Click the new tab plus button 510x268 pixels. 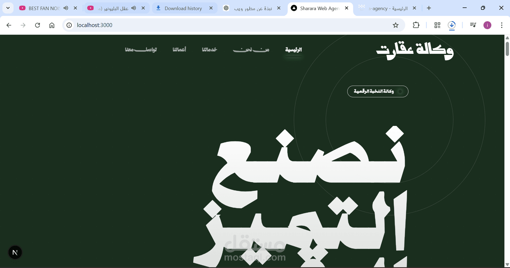tap(429, 8)
